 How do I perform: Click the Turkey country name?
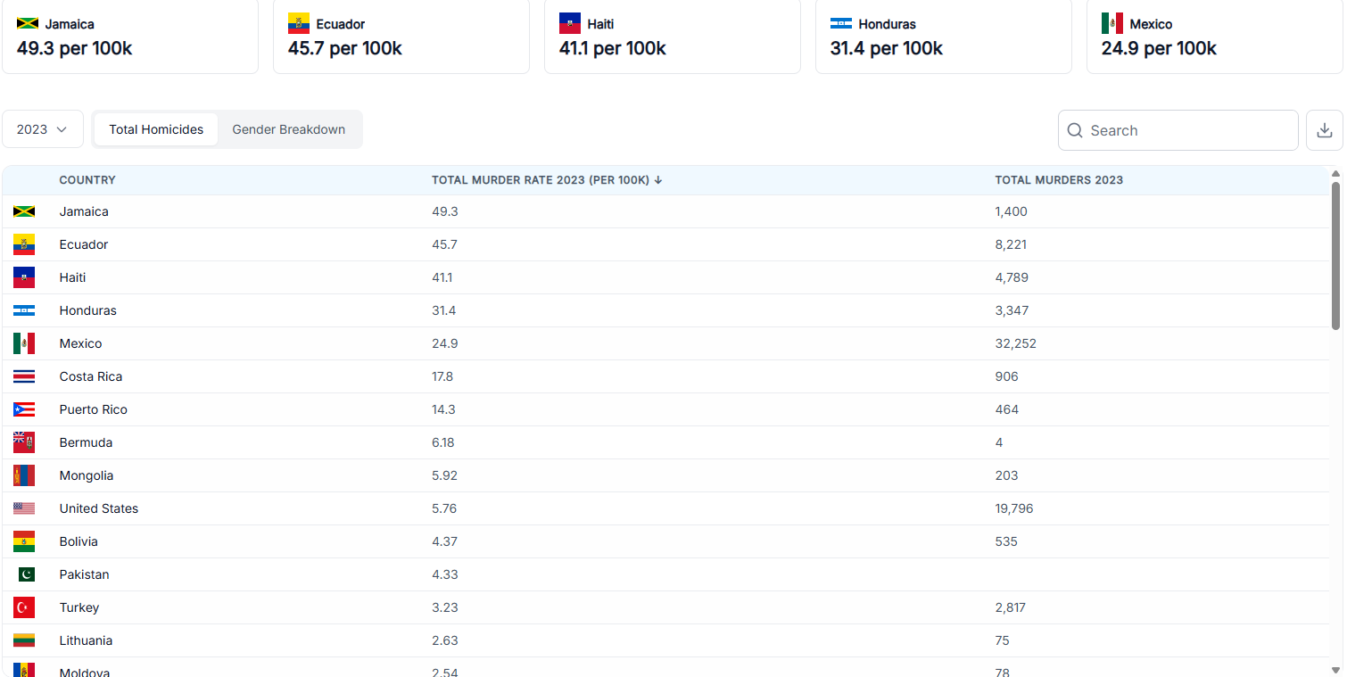pos(79,607)
